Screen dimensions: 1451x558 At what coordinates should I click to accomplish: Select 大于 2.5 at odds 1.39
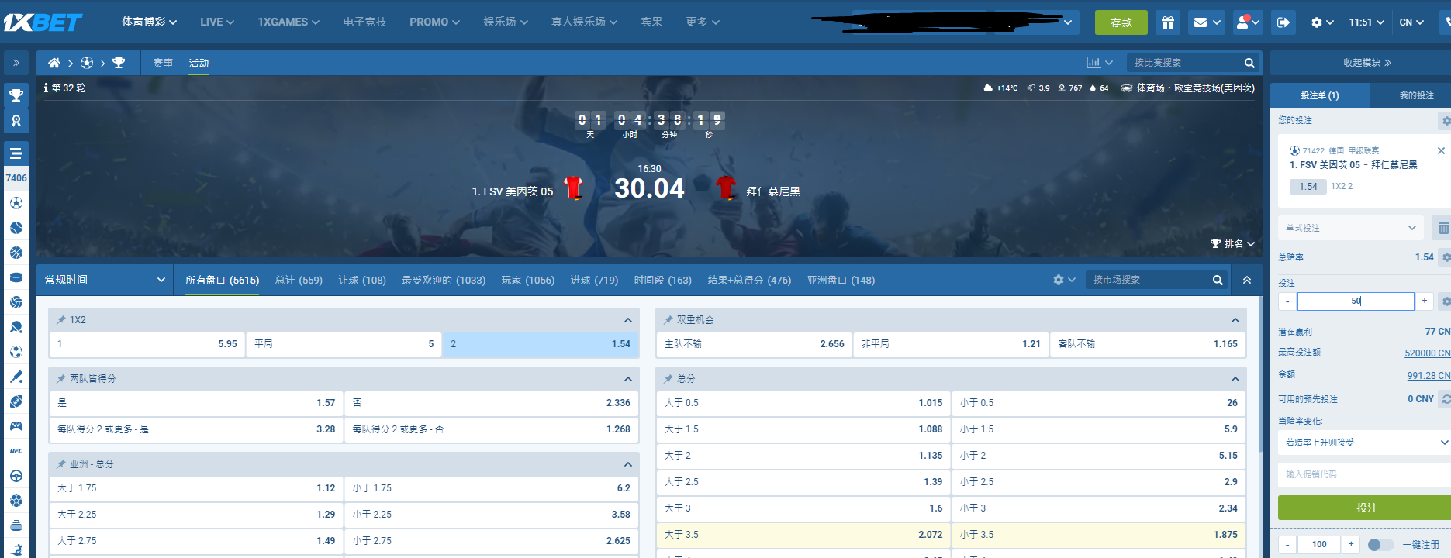click(x=803, y=482)
